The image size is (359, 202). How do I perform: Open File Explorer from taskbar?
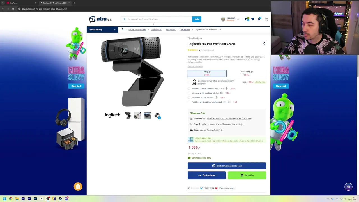17,199
